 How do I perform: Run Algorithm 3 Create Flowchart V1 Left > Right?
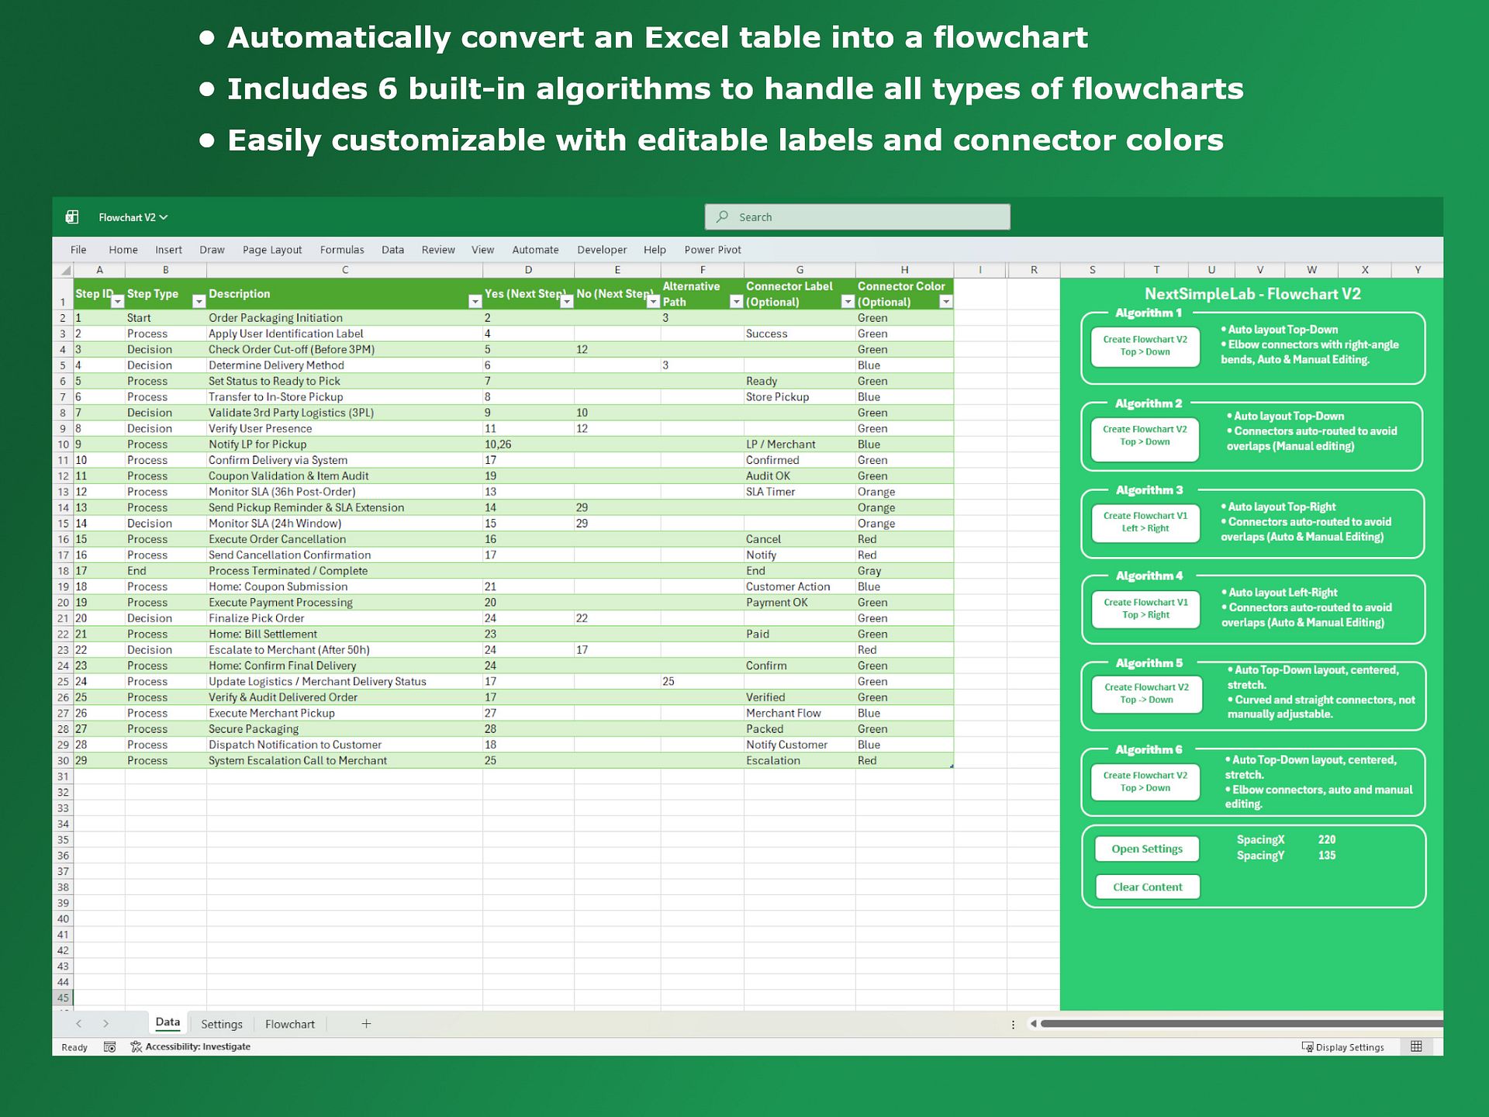(1145, 522)
